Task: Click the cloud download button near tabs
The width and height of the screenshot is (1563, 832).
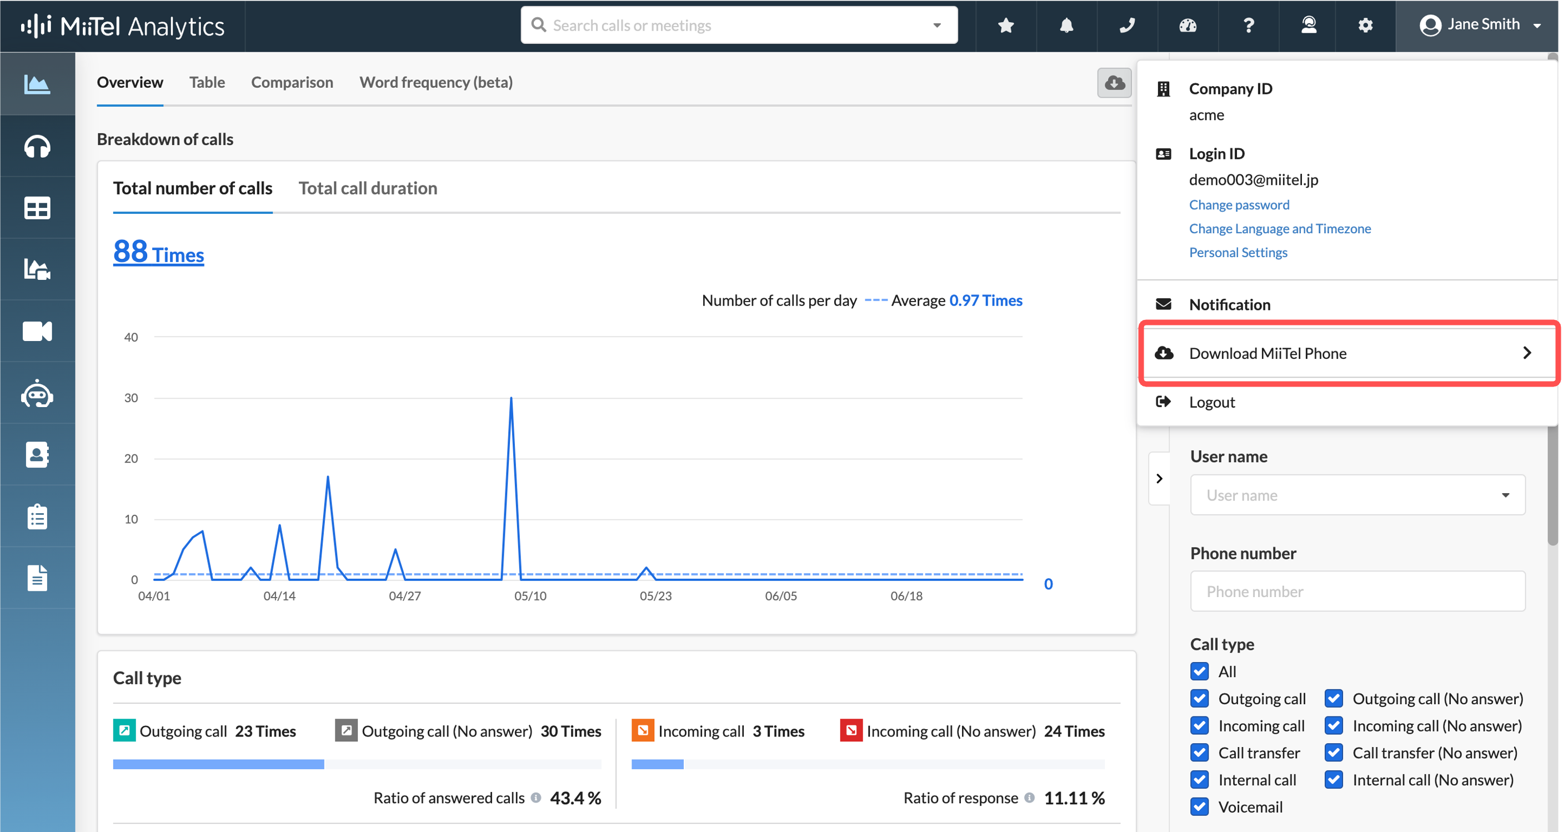Action: point(1114,83)
